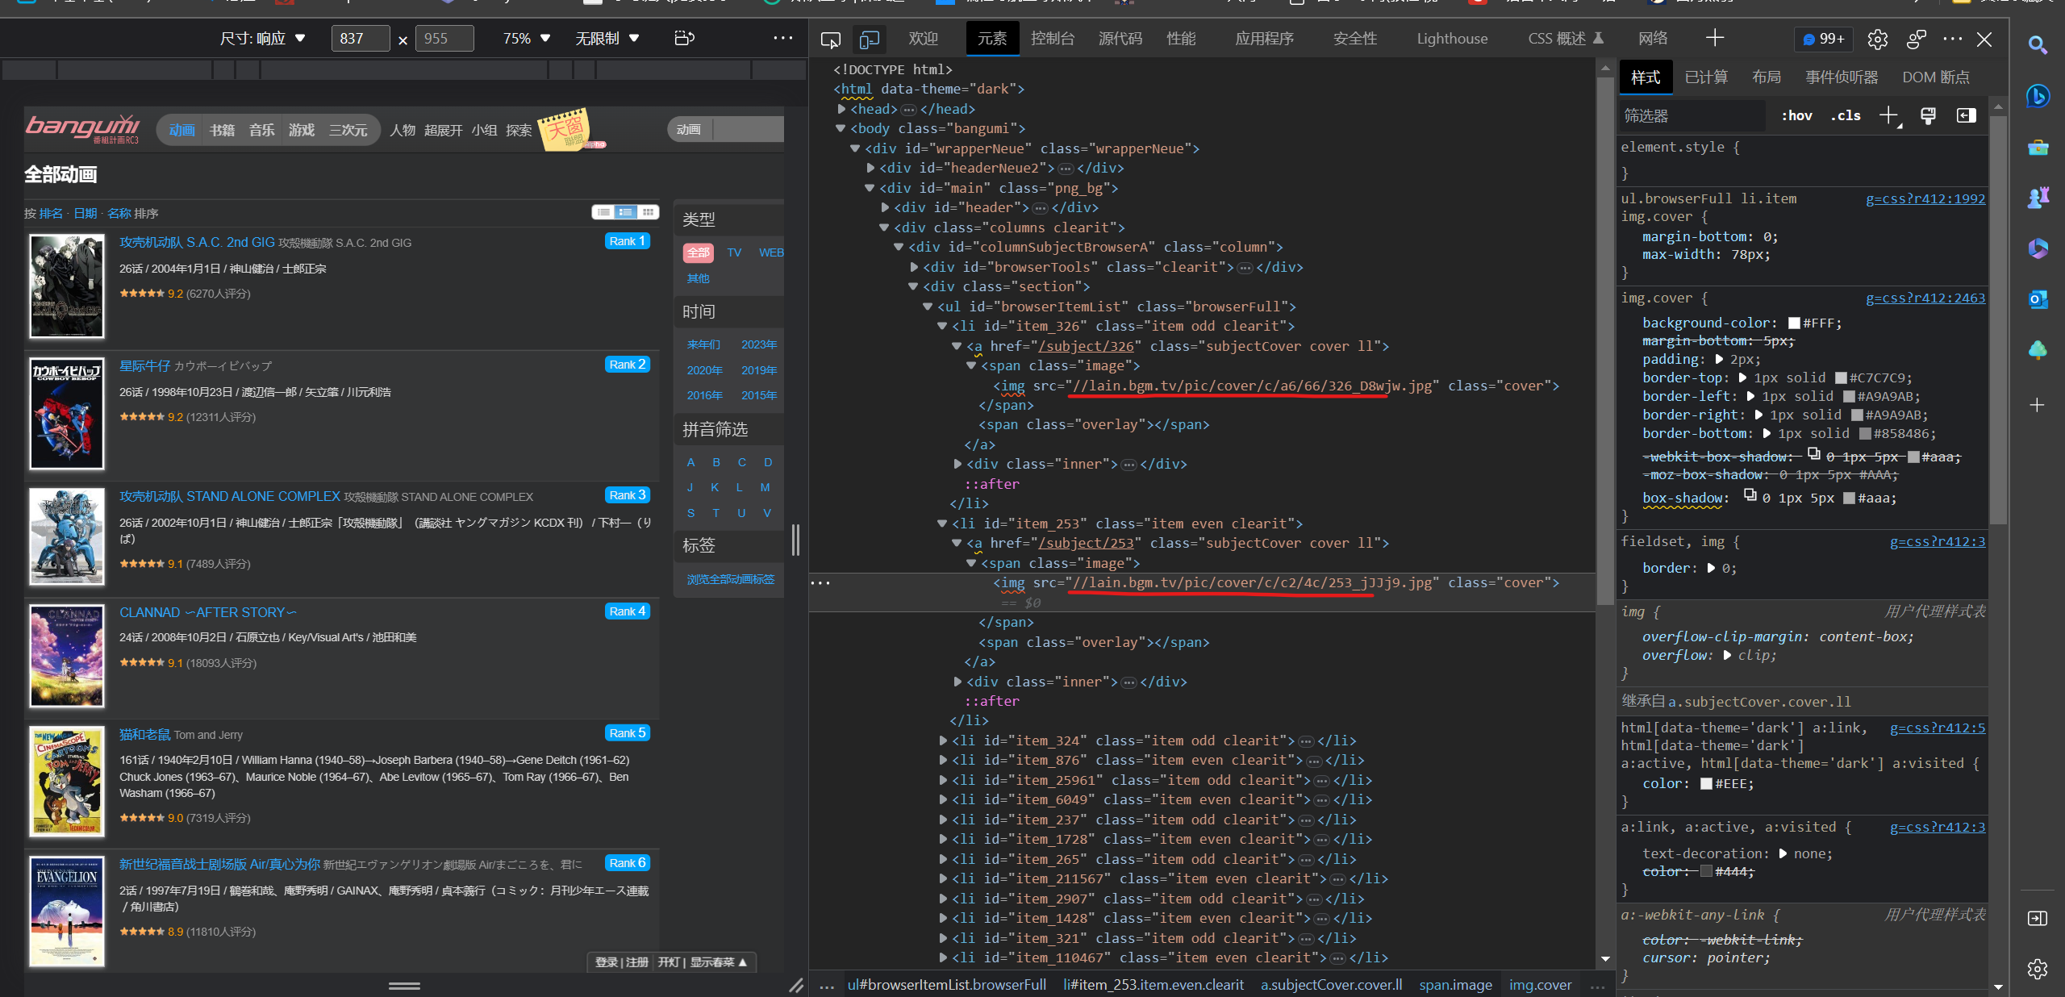The height and width of the screenshot is (997, 2065).
Task: Toggle computed styles sidebar icon
Action: coord(1966,115)
